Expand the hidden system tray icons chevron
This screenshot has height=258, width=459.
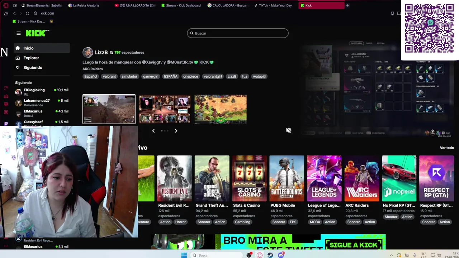[x=392, y=255]
